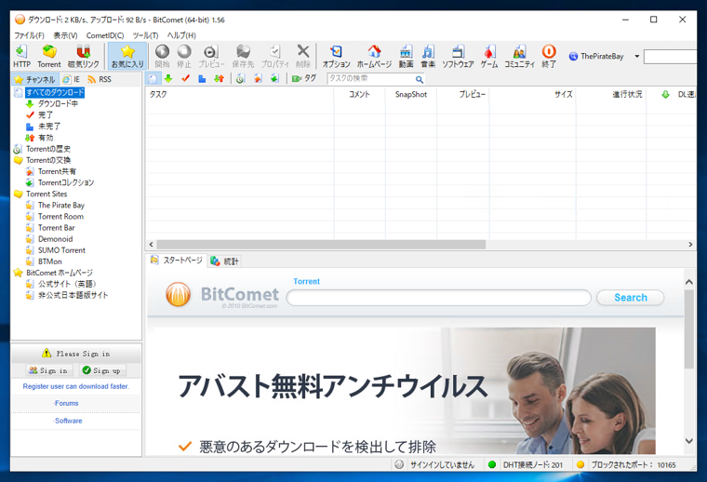
Task: Select the 完了 completed tree item
Action: [46, 115]
